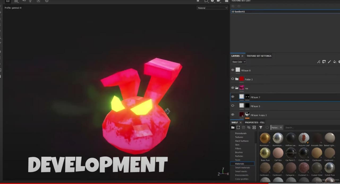Close the Layers panel tab
The image size is (340, 184).
click(x=242, y=56)
